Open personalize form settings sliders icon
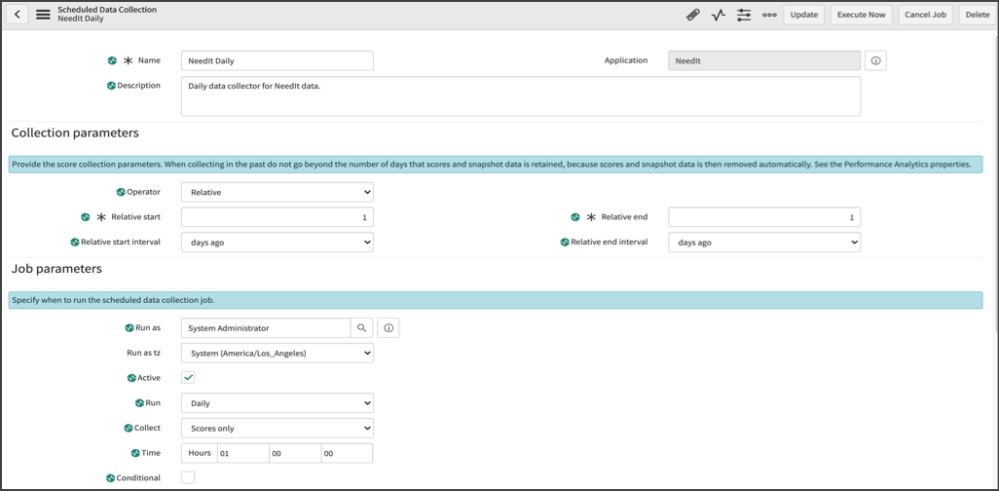 744,15
